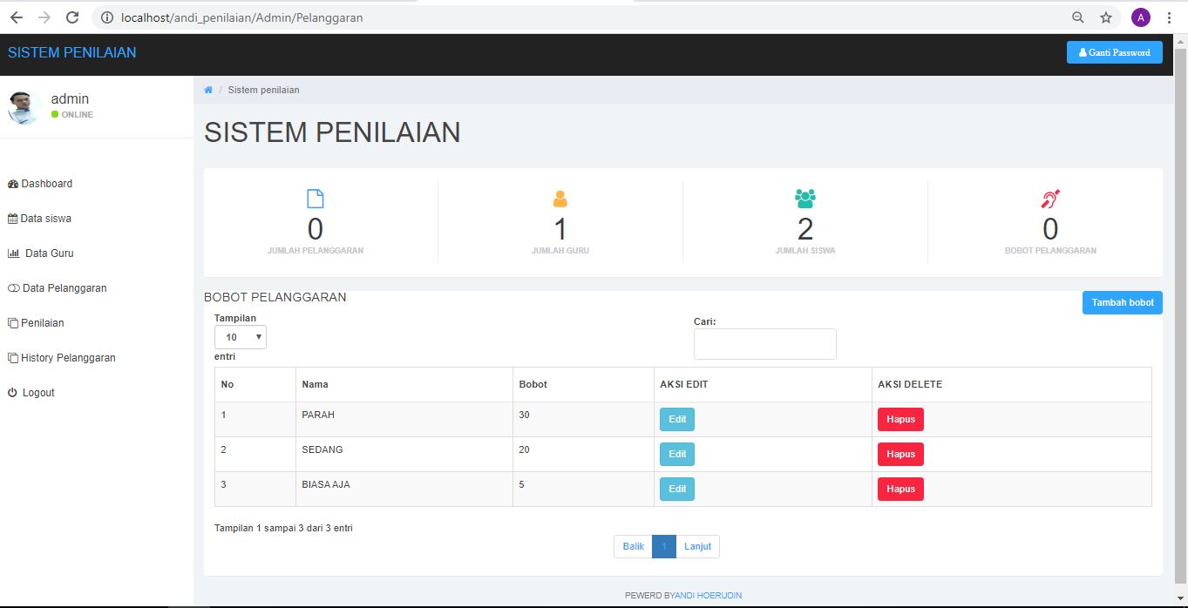Delete the BIASA AJA row with Hapus
Screen dimensions: 1188x608
(900, 489)
